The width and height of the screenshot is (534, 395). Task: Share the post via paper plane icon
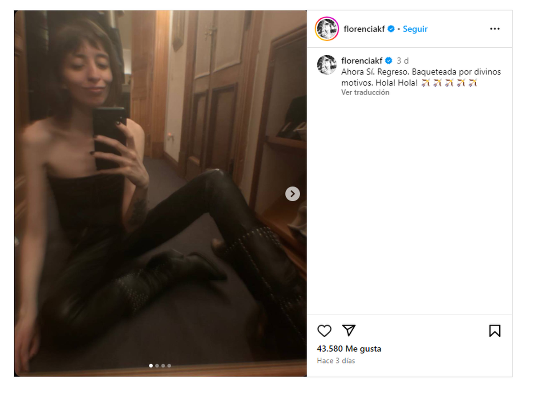click(x=349, y=330)
